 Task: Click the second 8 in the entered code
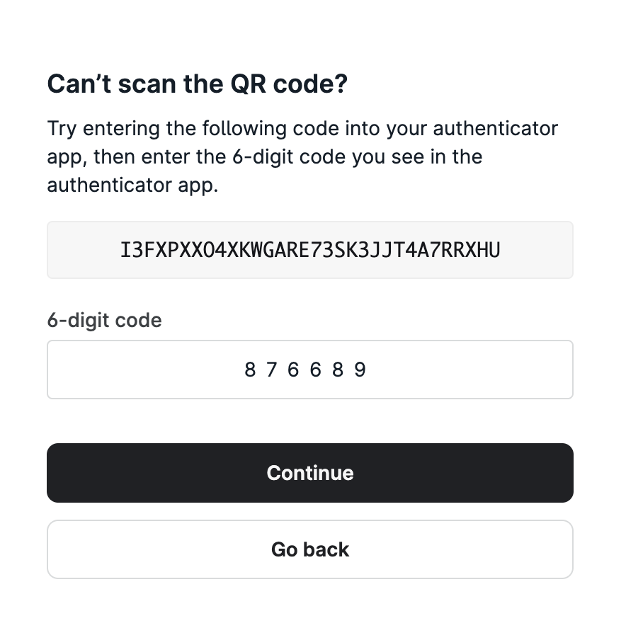(338, 370)
